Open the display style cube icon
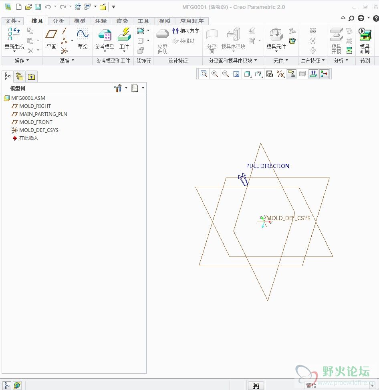Screen dimensions: 379x390 click(x=247, y=74)
